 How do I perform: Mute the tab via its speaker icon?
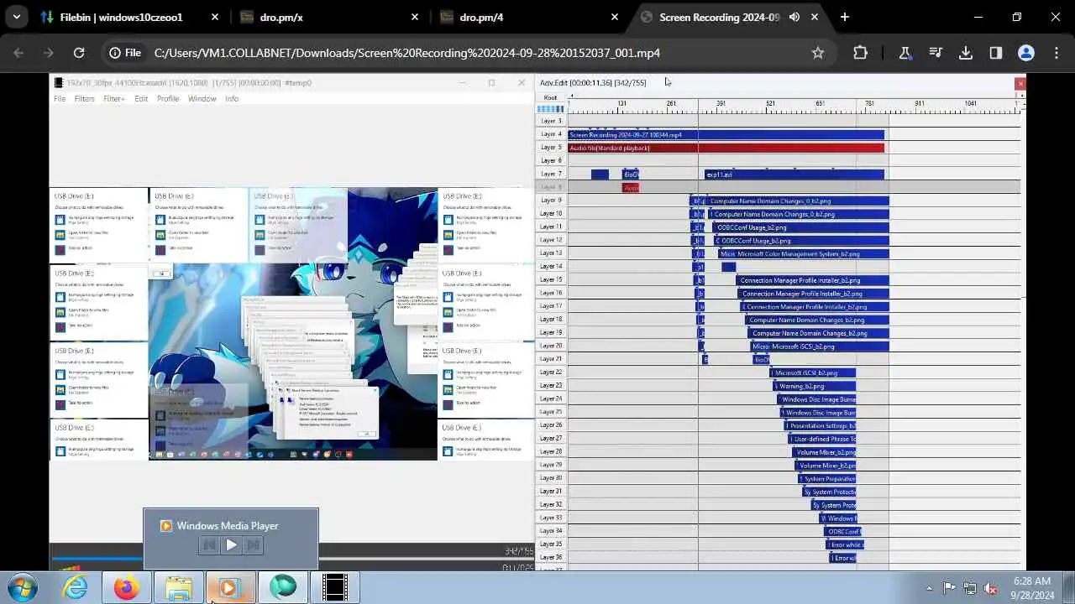(x=794, y=17)
